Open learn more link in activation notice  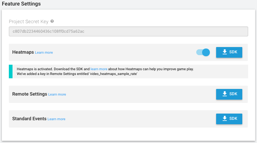tap(99, 69)
